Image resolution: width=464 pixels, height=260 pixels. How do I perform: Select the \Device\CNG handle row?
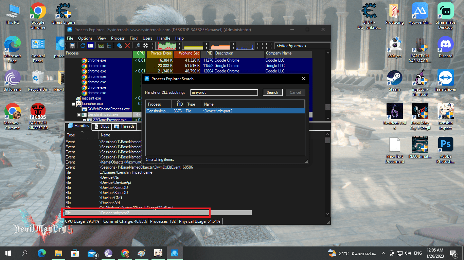(x=111, y=198)
